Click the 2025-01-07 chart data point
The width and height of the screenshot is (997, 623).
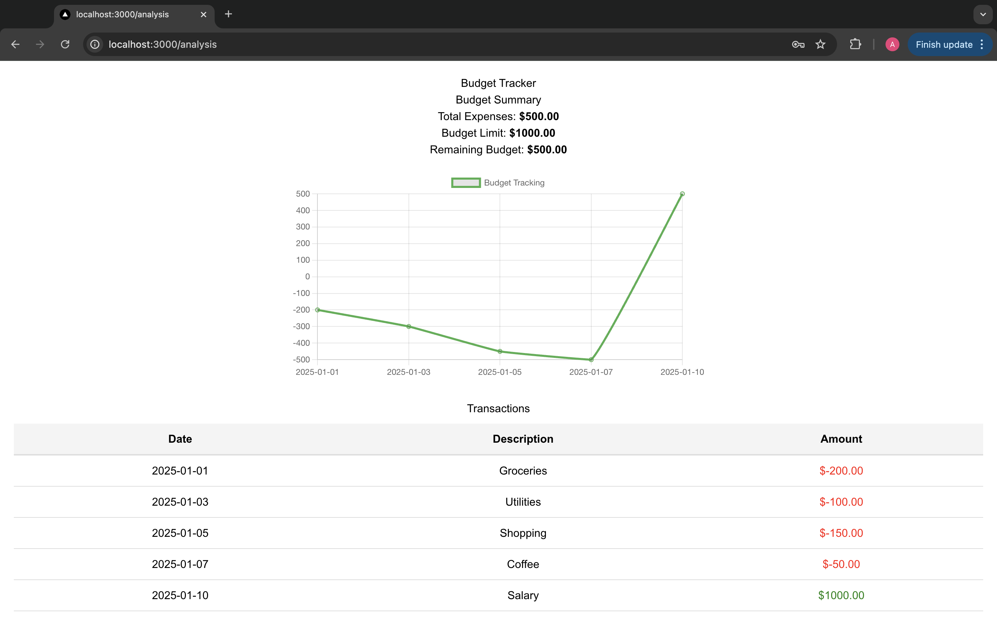[591, 360]
